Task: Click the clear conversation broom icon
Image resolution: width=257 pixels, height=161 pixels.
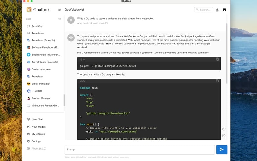Action: tap(217, 10)
